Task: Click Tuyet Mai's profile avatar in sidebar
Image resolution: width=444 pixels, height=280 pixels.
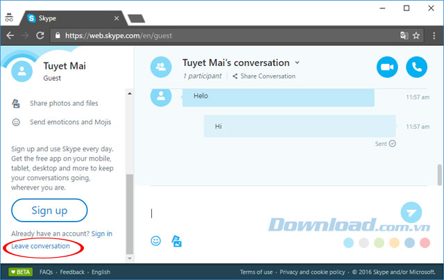Action: coord(22,71)
